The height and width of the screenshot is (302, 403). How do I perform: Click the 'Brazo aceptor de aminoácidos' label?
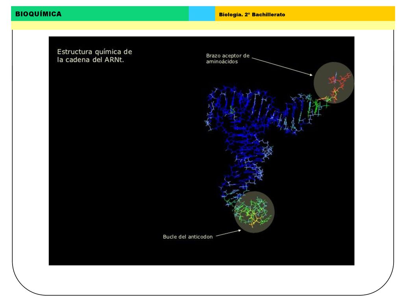(x=228, y=59)
